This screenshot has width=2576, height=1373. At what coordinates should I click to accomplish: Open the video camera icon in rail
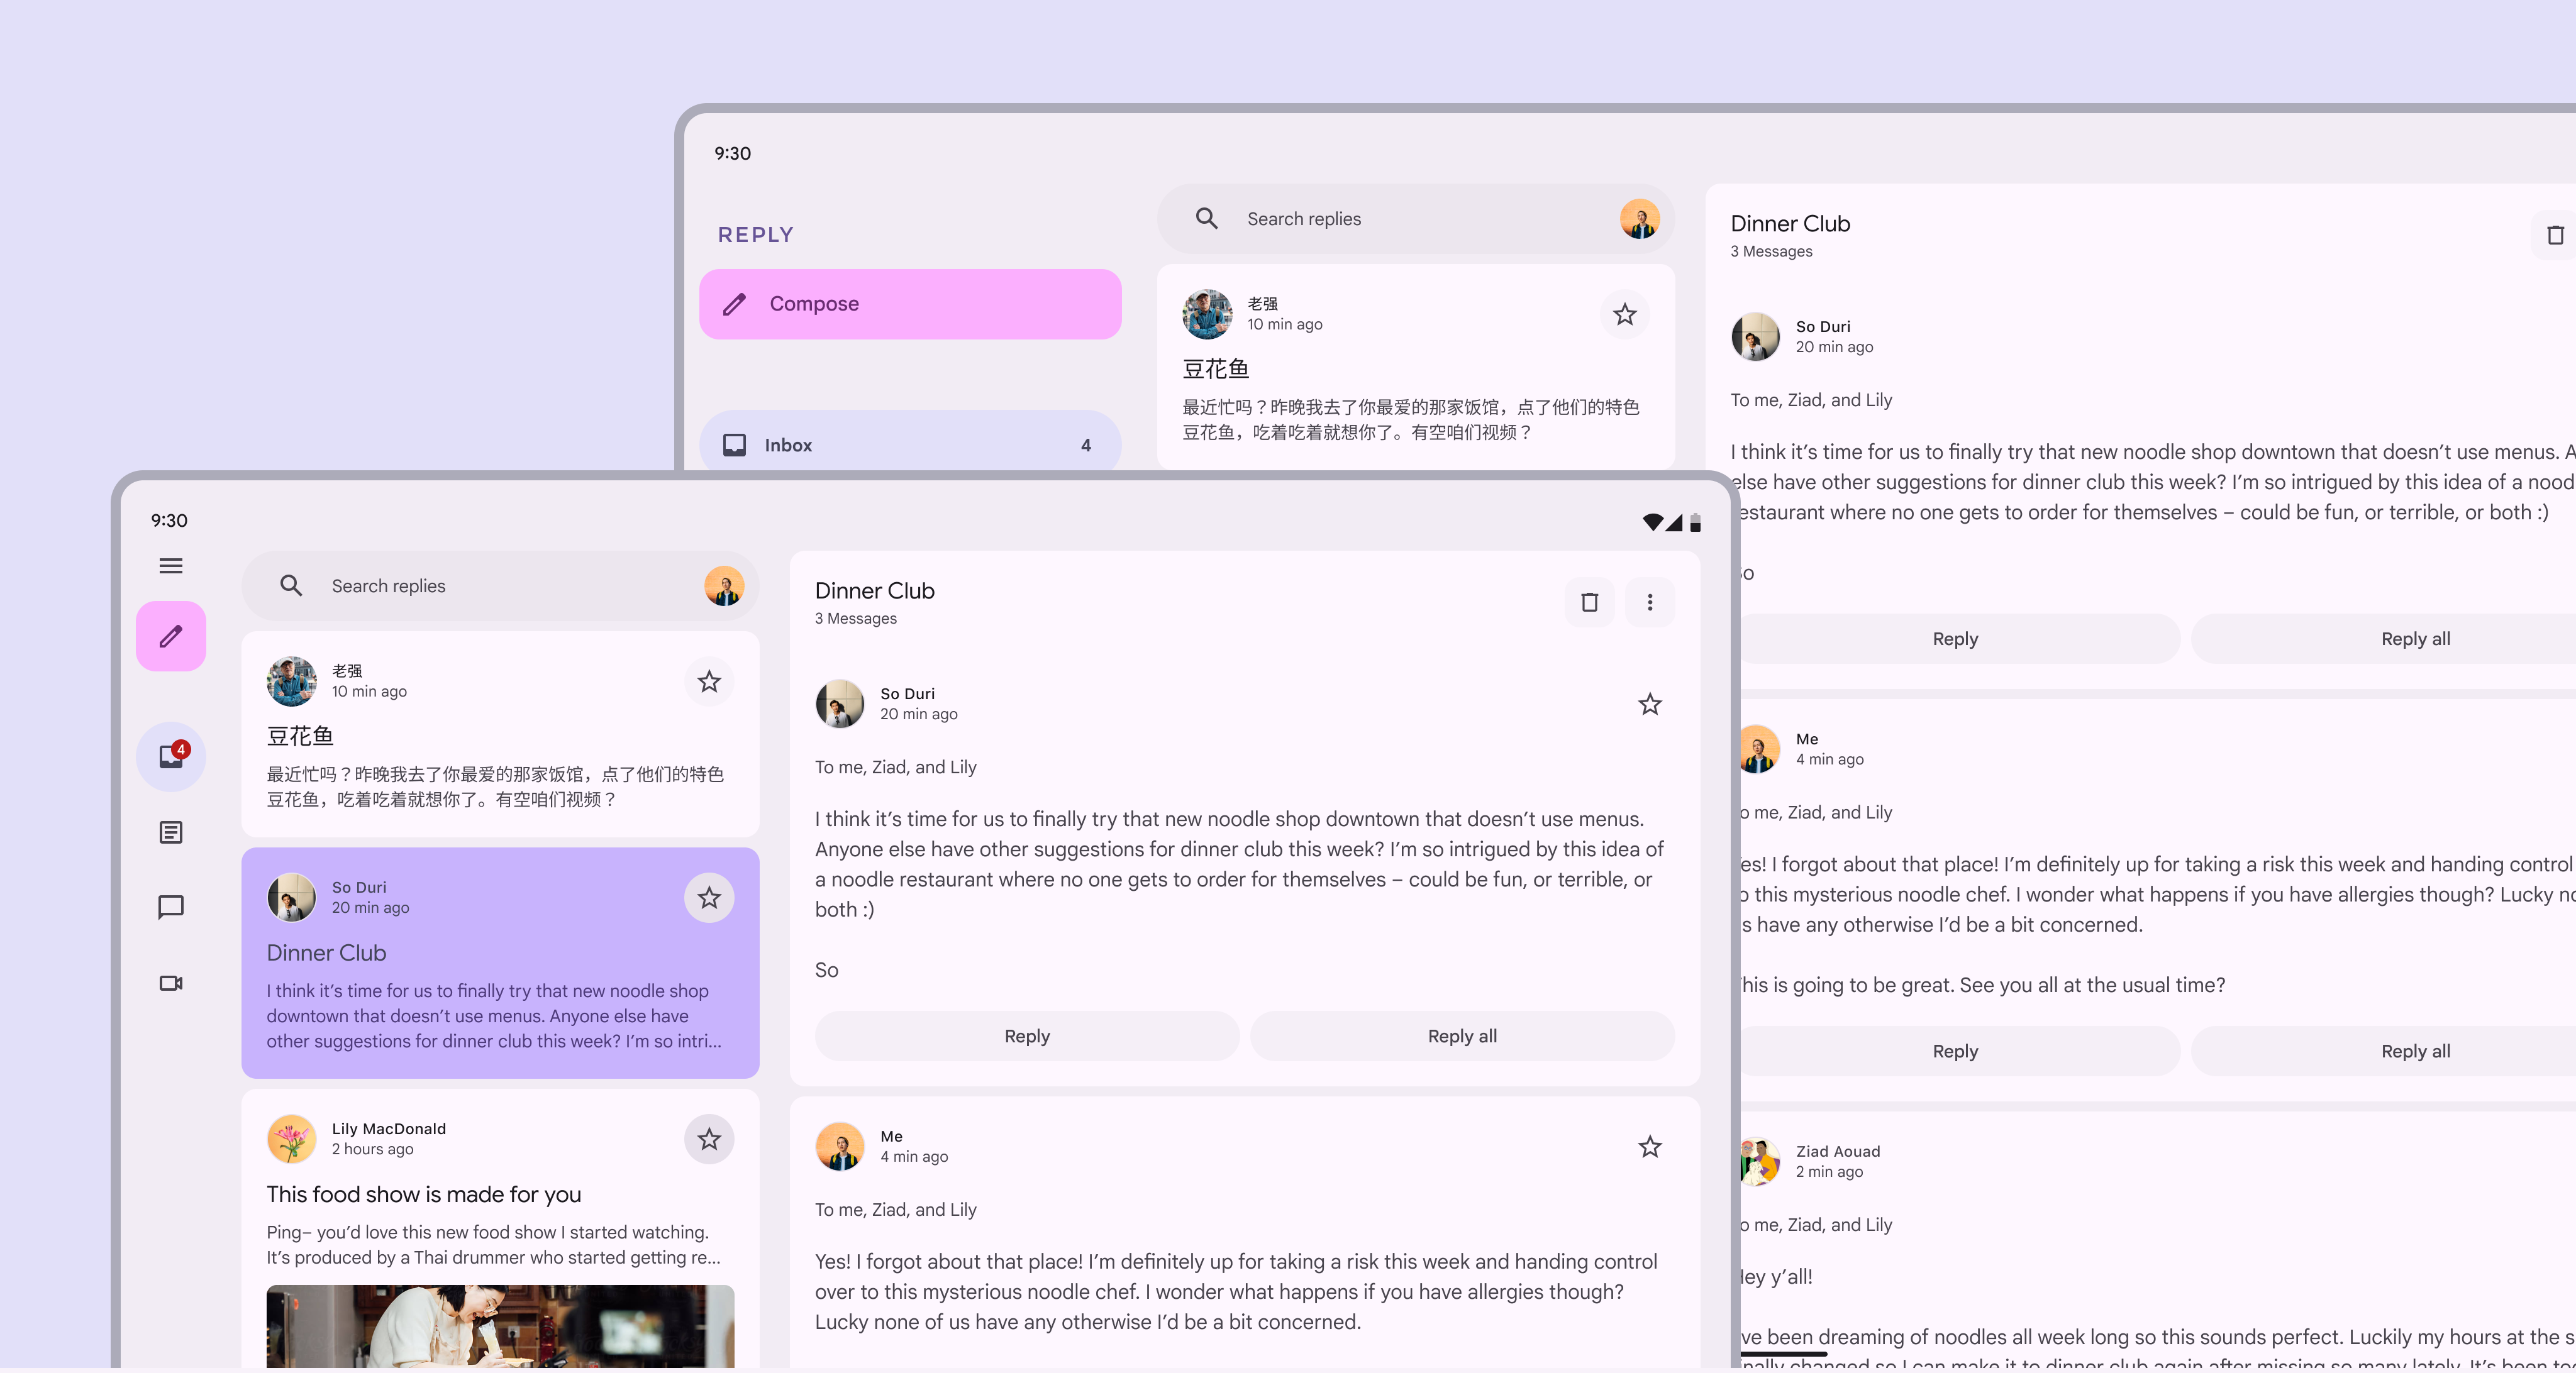pyautogui.click(x=171, y=983)
